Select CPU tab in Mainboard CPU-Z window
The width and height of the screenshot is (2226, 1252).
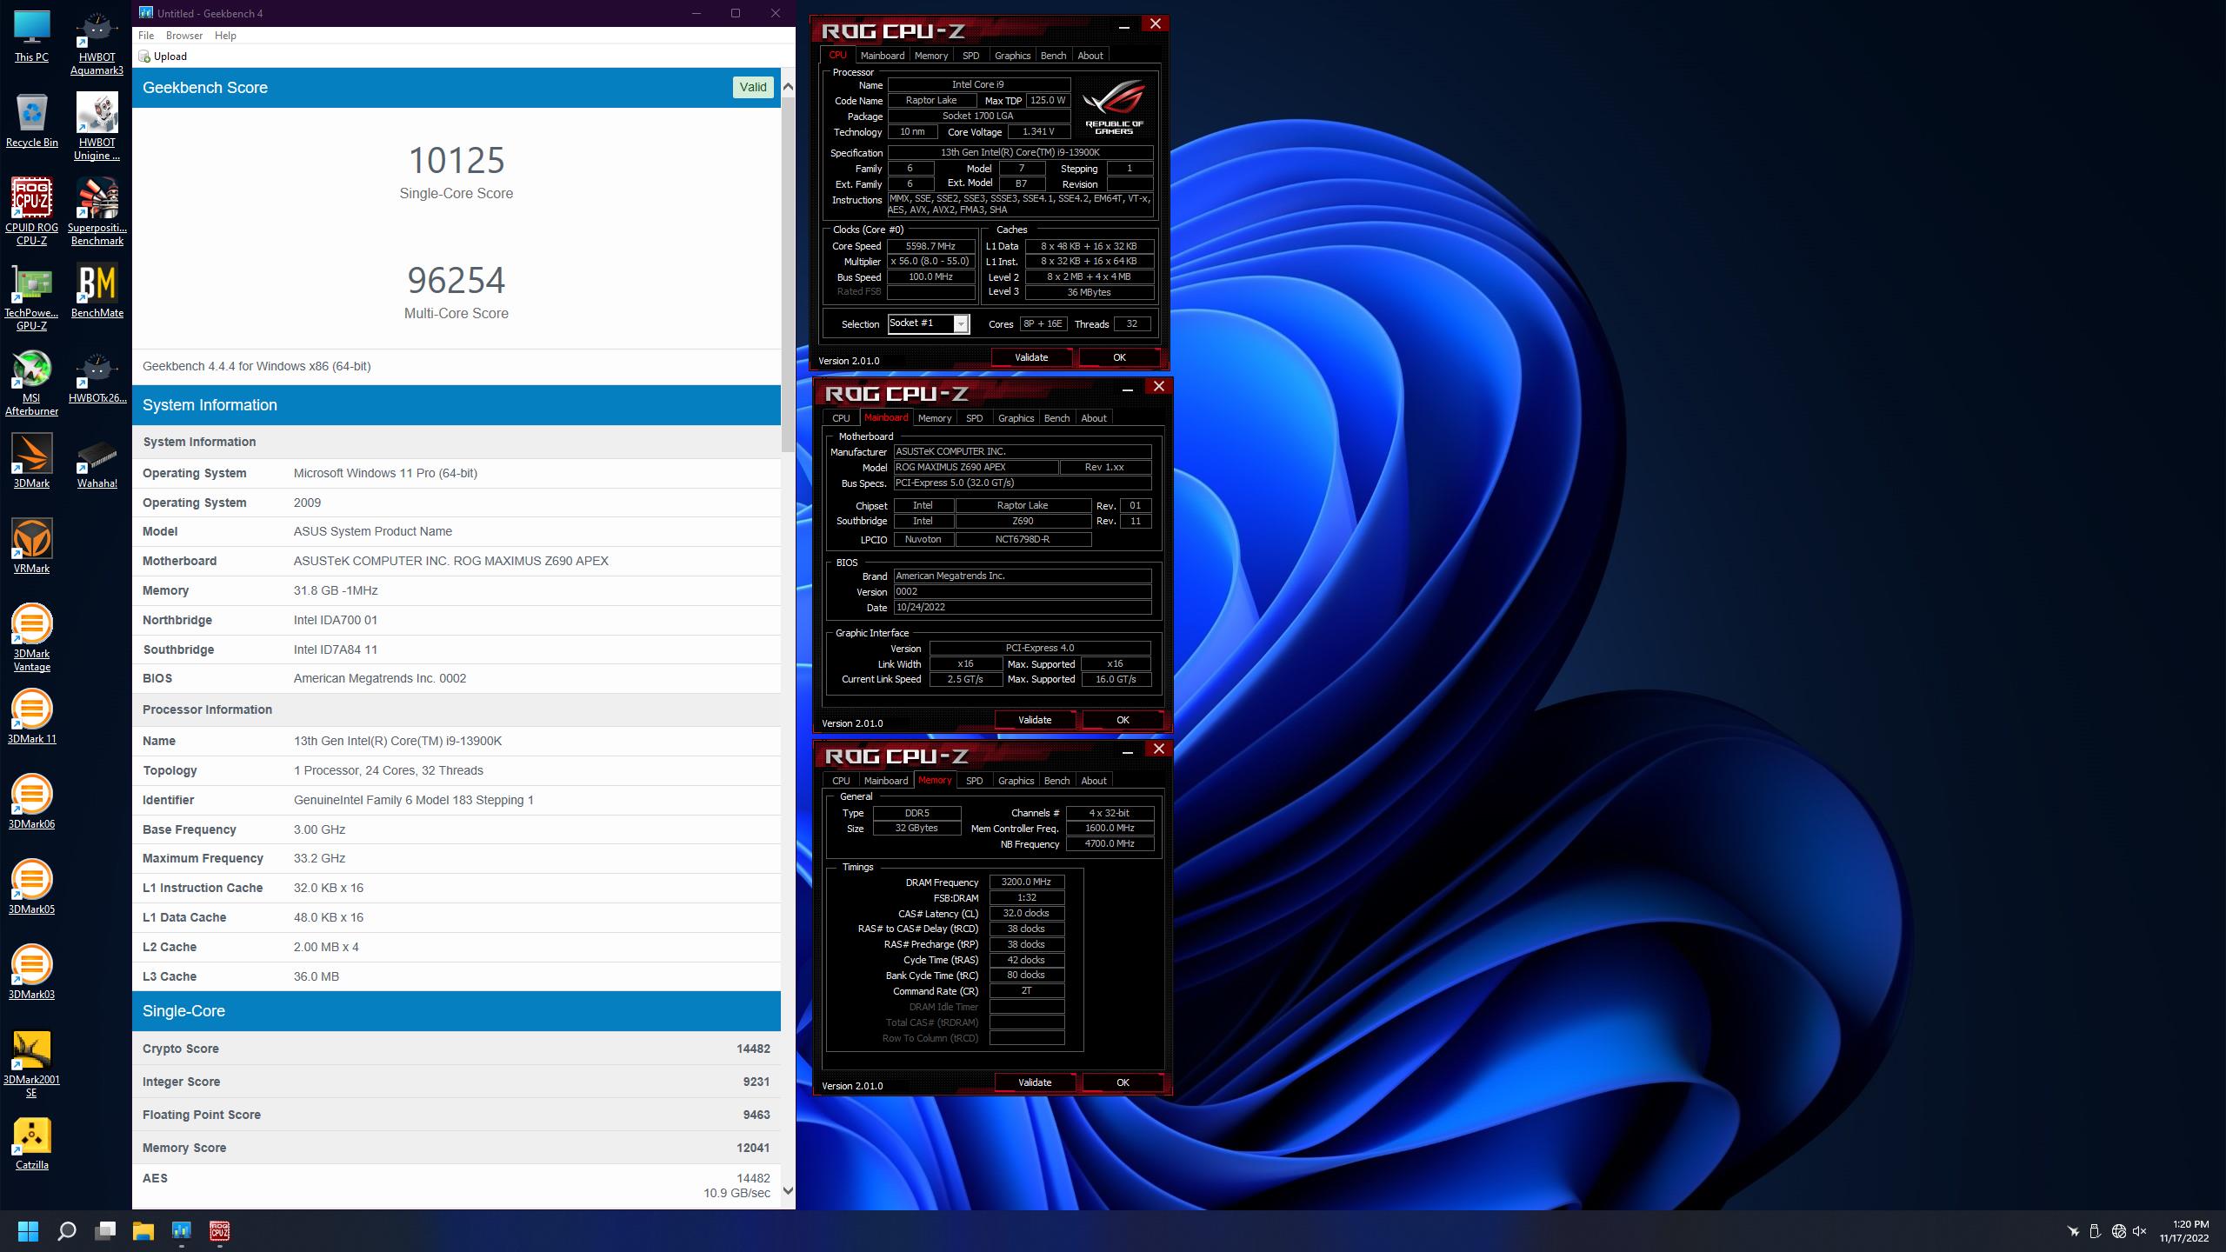[x=841, y=418]
